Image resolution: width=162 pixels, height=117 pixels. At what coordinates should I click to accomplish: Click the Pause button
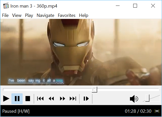17,99
